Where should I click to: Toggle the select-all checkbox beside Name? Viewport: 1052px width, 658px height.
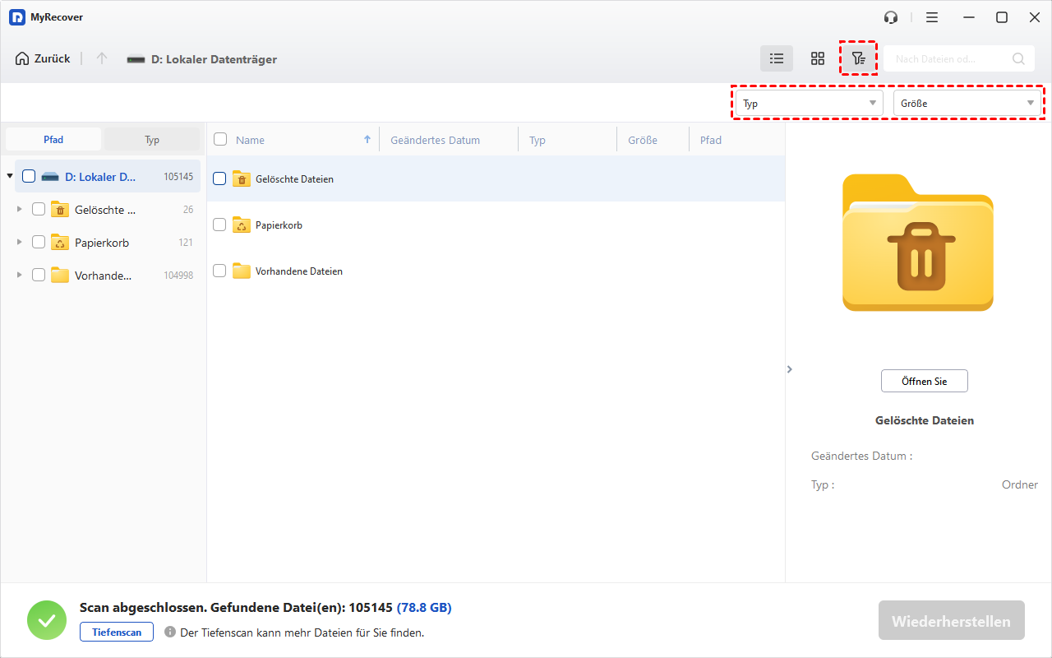220,140
